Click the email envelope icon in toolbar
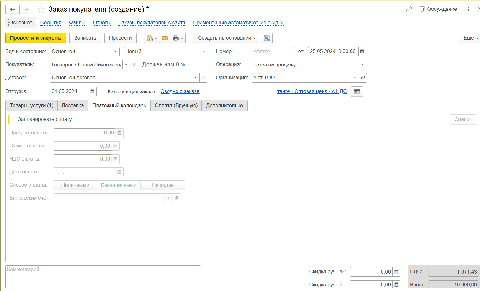 tap(165, 38)
